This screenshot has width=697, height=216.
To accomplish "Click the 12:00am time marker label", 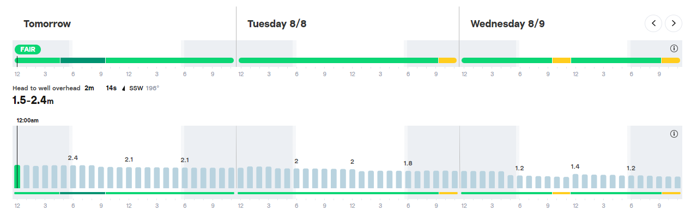I will [27, 120].
